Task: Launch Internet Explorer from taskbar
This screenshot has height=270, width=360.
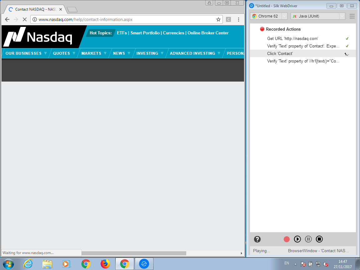Action: 28,264
